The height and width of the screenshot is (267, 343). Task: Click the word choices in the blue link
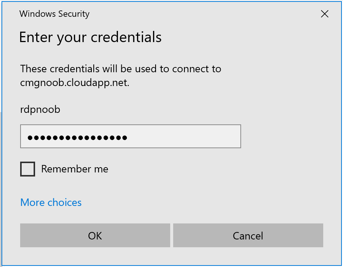point(65,202)
